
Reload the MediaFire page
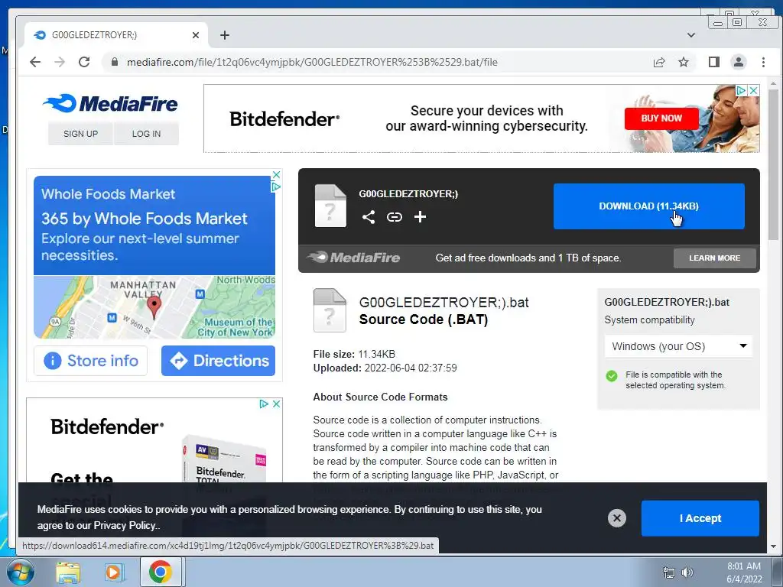[84, 62]
